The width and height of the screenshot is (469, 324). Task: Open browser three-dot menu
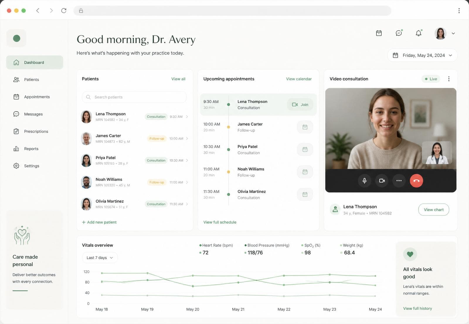(459, 11)
